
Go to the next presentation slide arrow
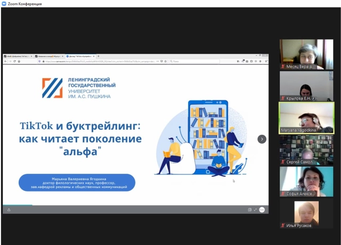coord(262,139)
